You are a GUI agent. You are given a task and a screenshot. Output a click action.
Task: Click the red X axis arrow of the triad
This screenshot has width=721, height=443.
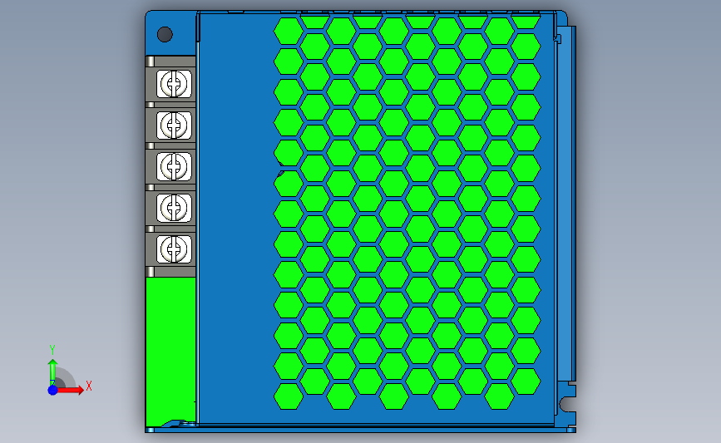(70, 390)
